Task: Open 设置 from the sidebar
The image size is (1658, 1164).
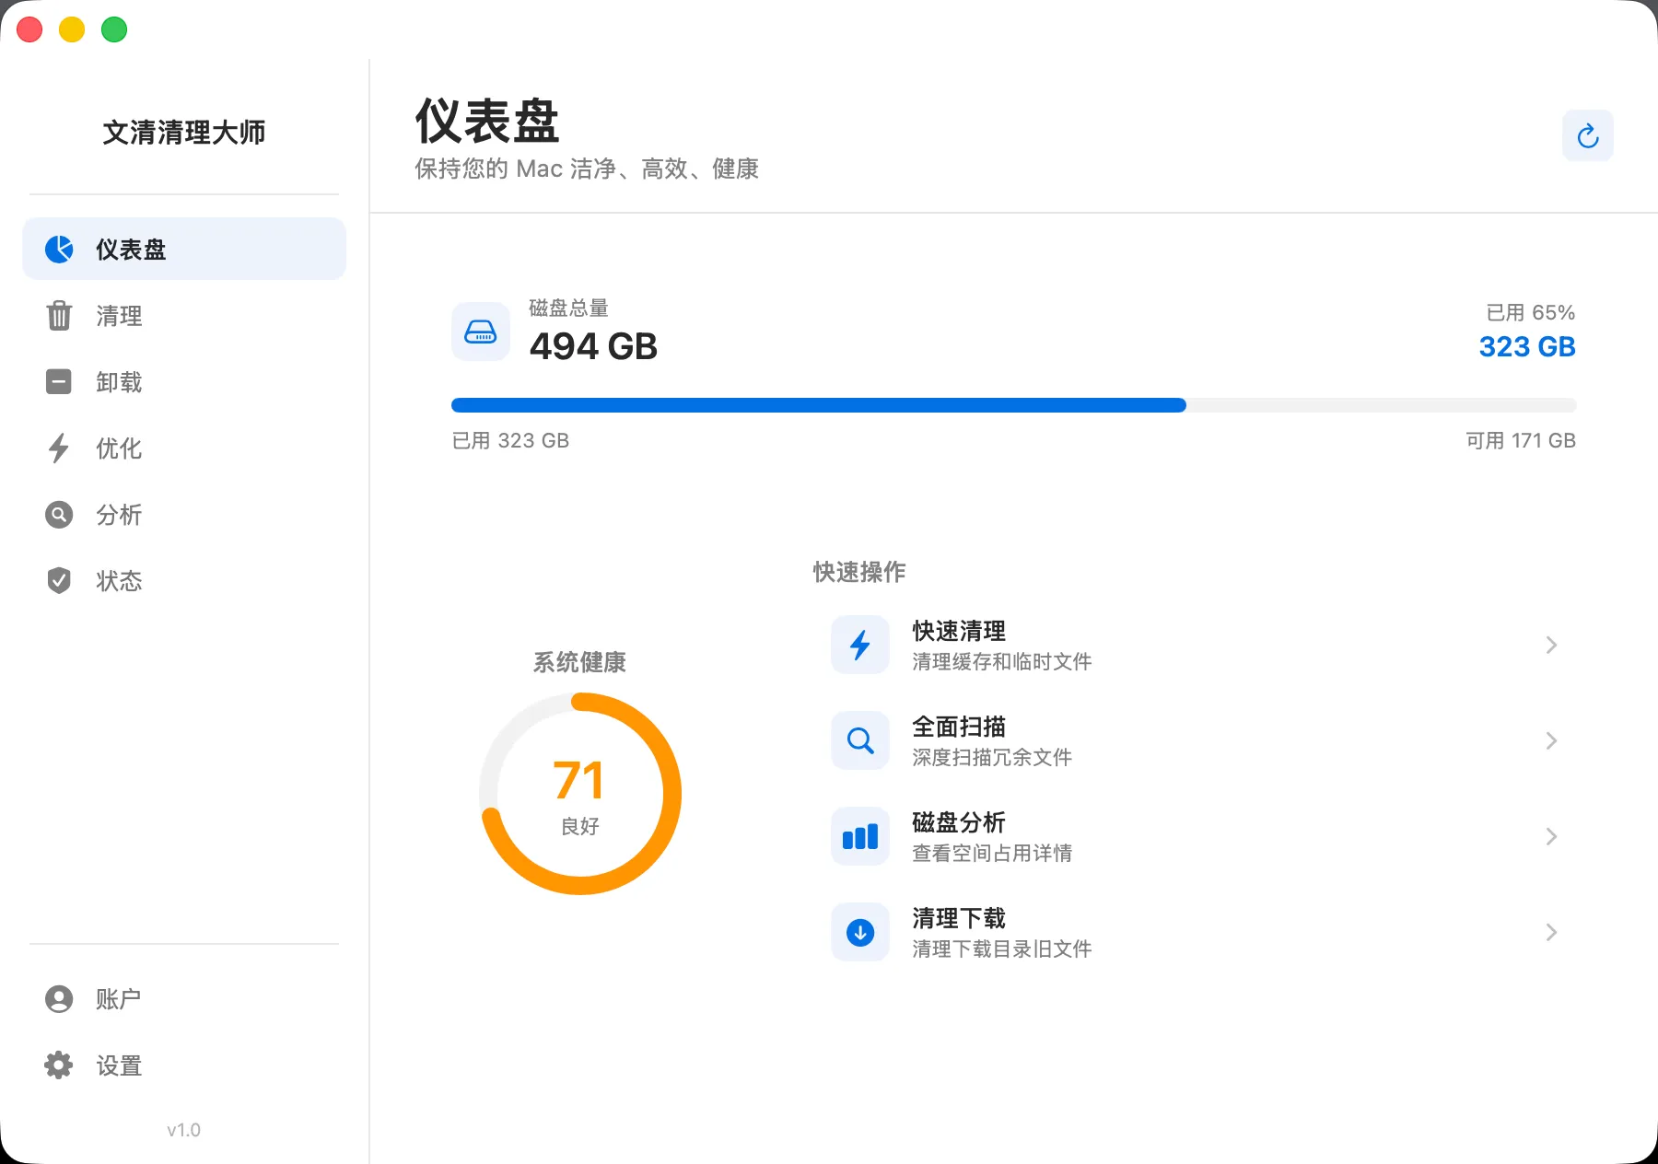Action: click(184, 1065)
